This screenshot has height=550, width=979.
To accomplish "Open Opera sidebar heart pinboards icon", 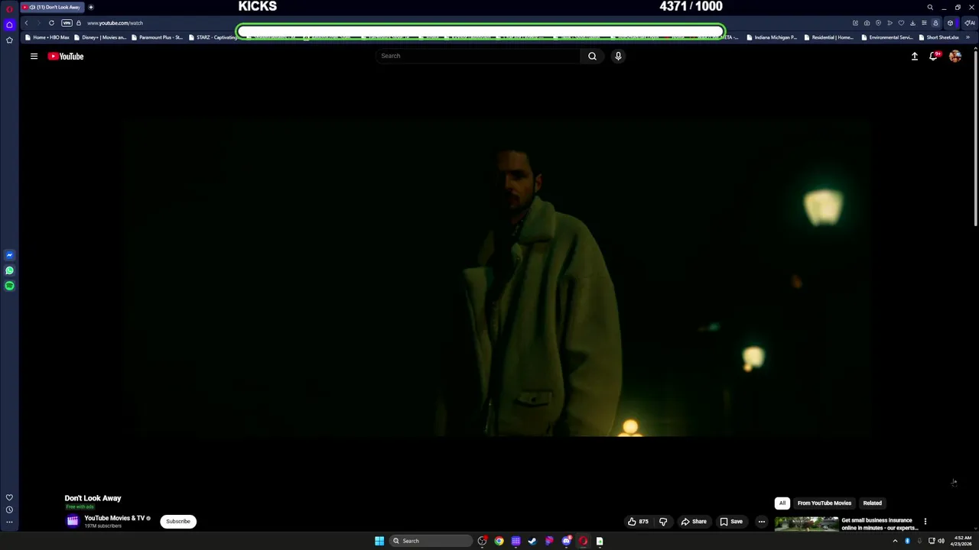I will tap(9, 497).
